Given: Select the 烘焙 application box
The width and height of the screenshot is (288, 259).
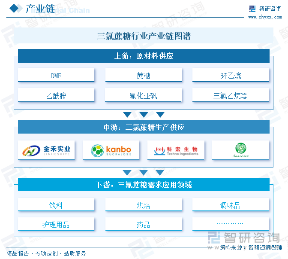Looking at the screenshot, I should click(x=144, y=205).
